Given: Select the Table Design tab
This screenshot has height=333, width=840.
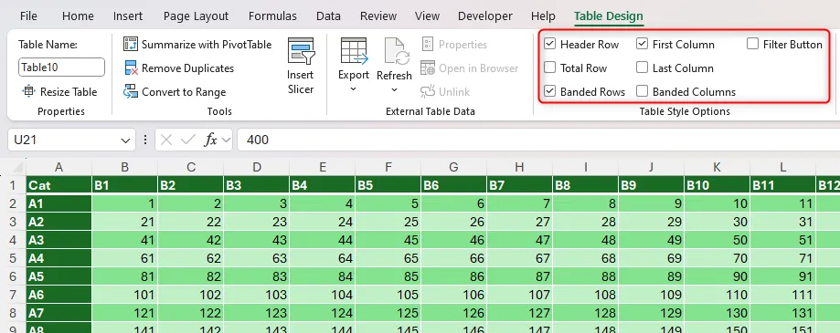Looking at the screenshot, I should click(x=608, y=16).
